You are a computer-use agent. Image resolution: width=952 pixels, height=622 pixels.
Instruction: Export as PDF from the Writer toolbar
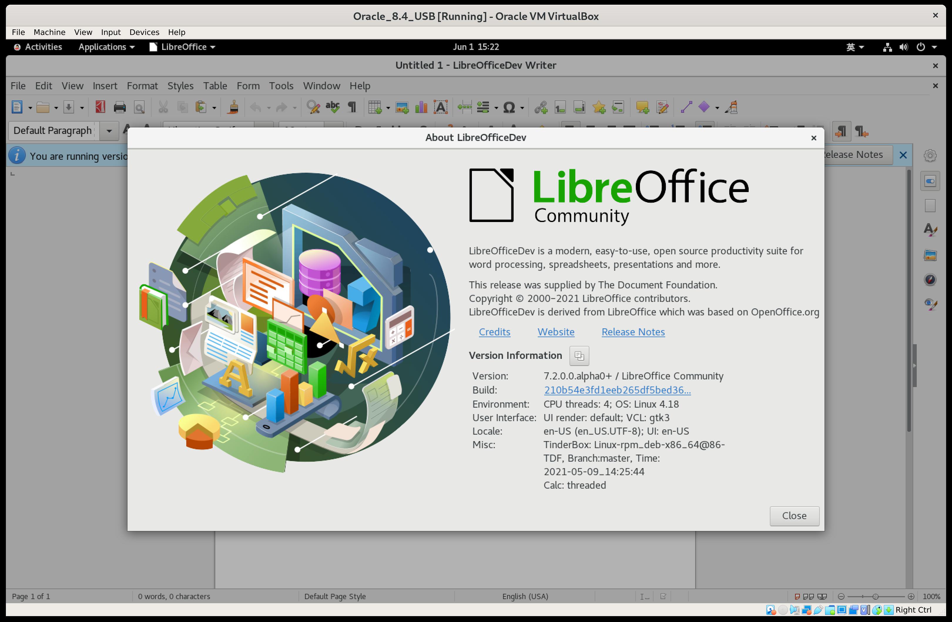point(100,107)
